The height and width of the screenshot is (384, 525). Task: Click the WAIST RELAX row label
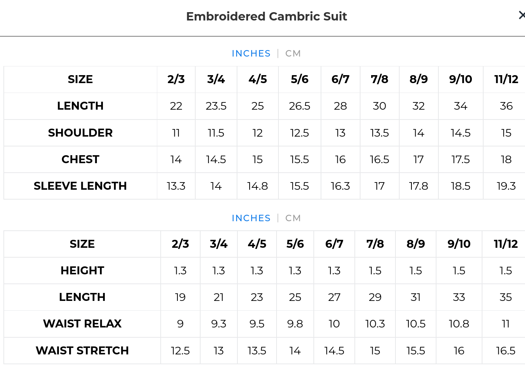pyautogui.click(x=82, y=324)
